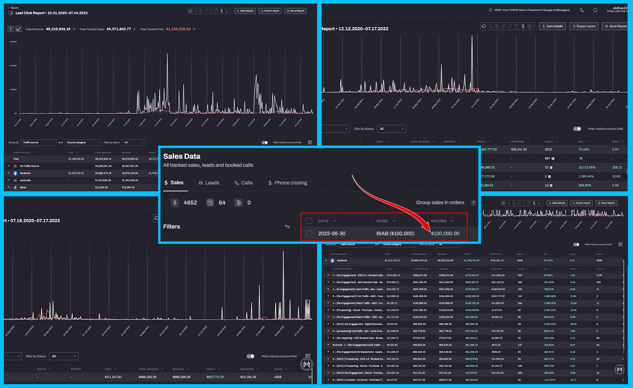This screenshot has width=633, height=388.
Task: Toggle Hide inactive source links in Last Click Report
Action: coord(264,143)
